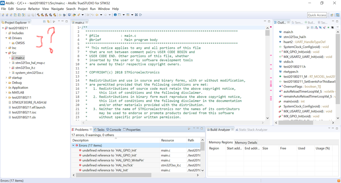Screen dimensions: 341x183
Task: Open the Navigate menu
Action: [57, 9]
